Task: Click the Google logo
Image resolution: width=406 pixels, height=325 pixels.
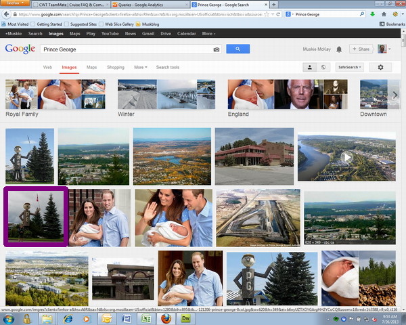Action: pos(20,49)
